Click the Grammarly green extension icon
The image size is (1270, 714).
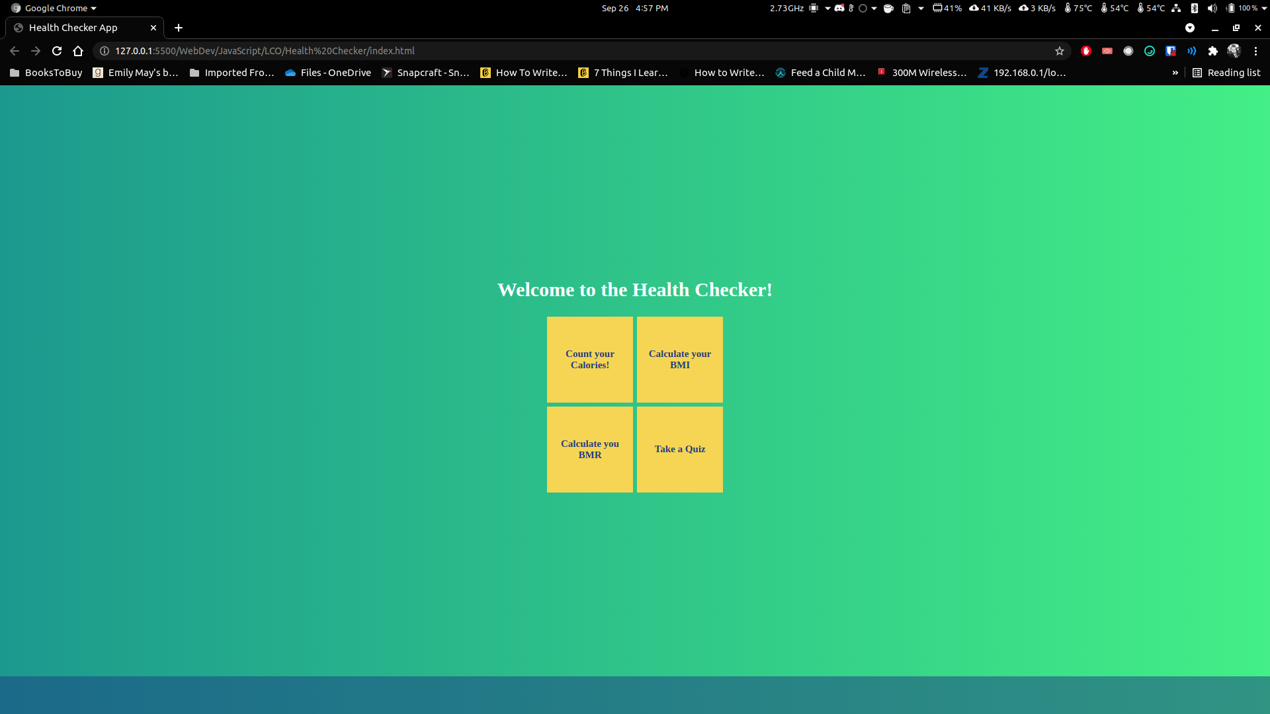coord(1150,51)
